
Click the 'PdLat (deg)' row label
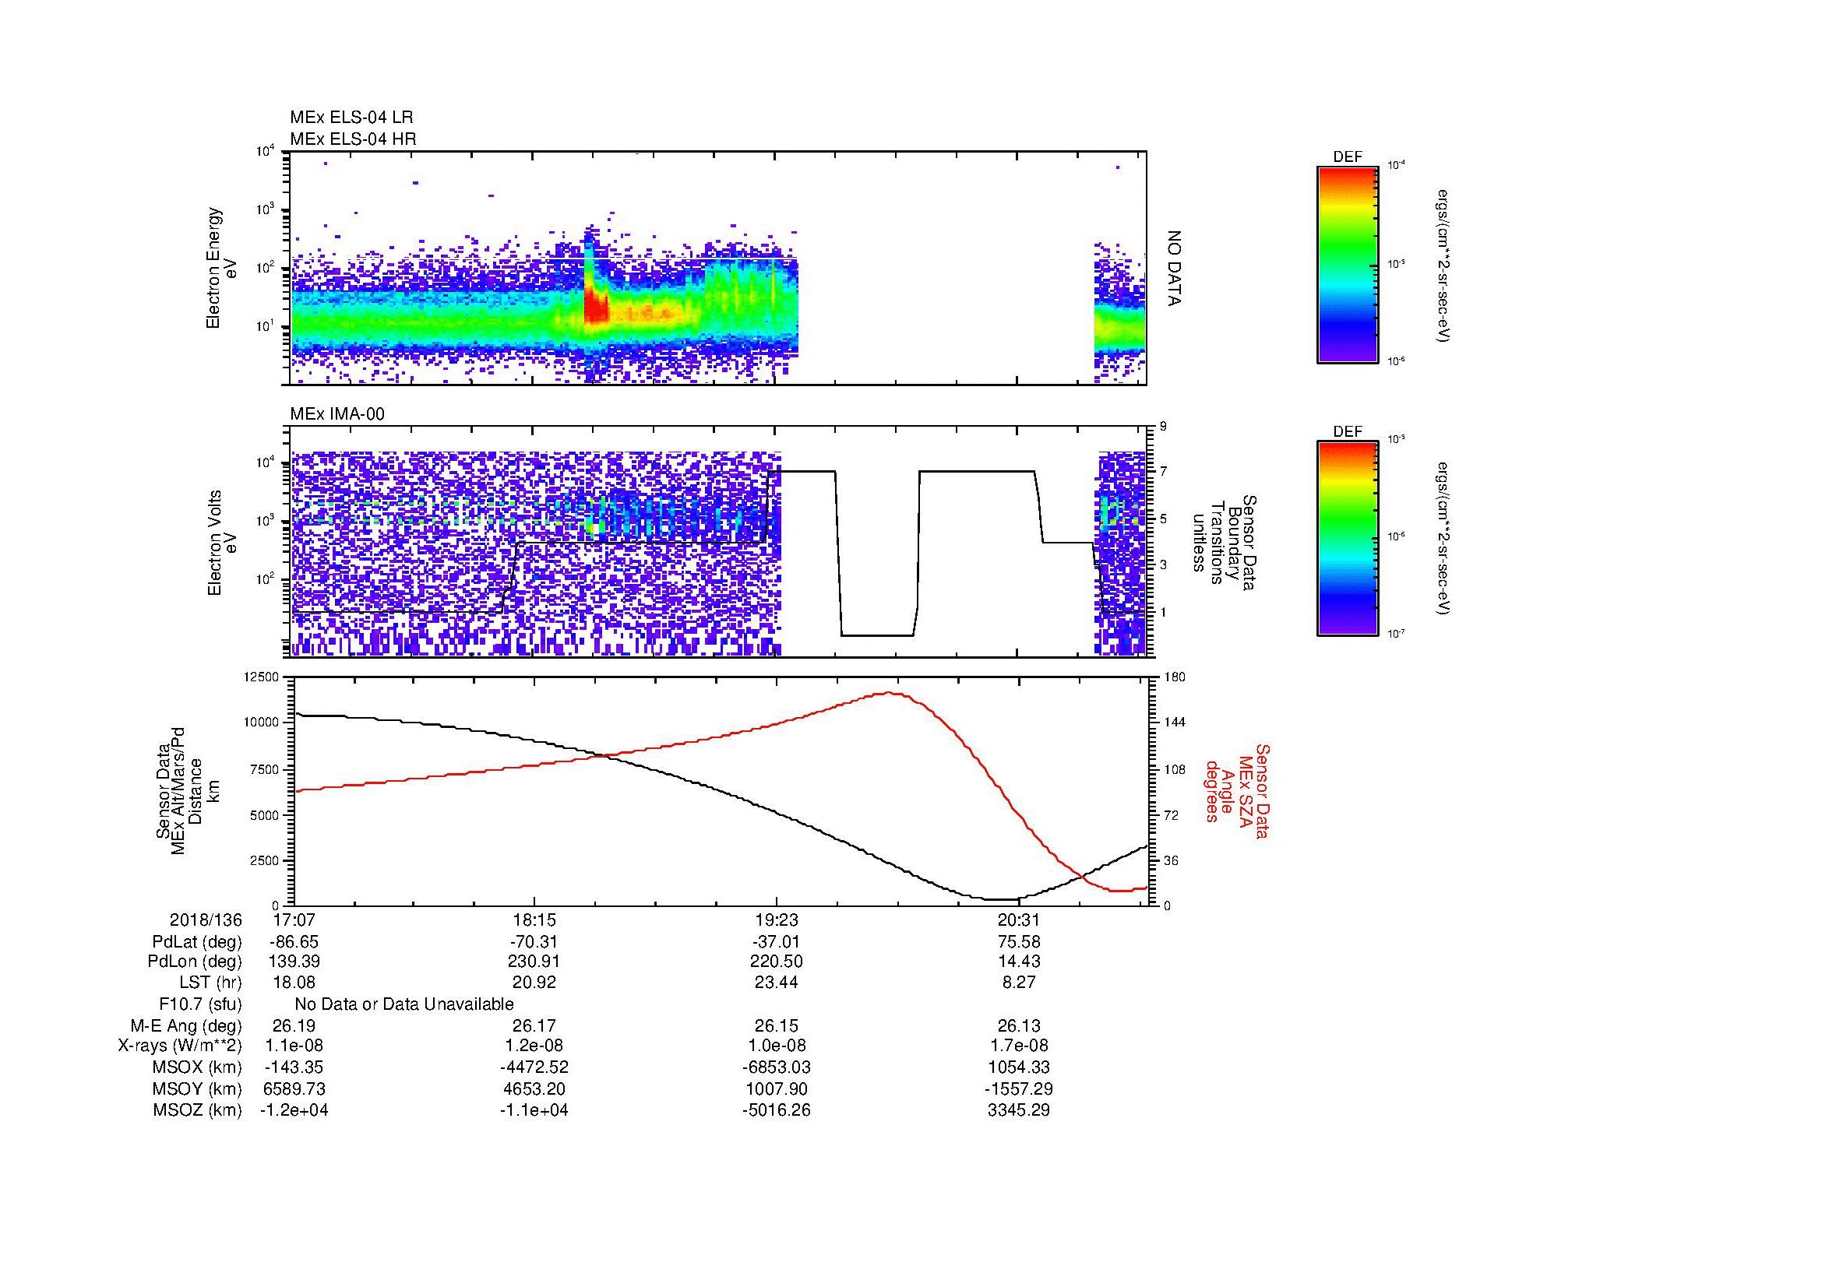pos(197,942)
